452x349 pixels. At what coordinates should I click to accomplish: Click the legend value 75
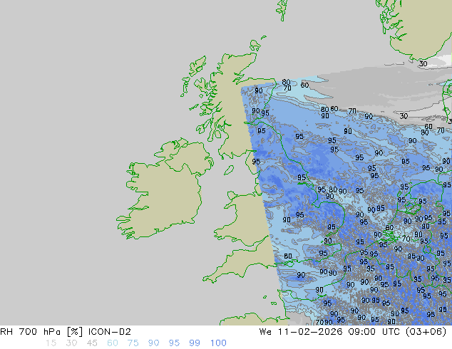pos(133,343)
